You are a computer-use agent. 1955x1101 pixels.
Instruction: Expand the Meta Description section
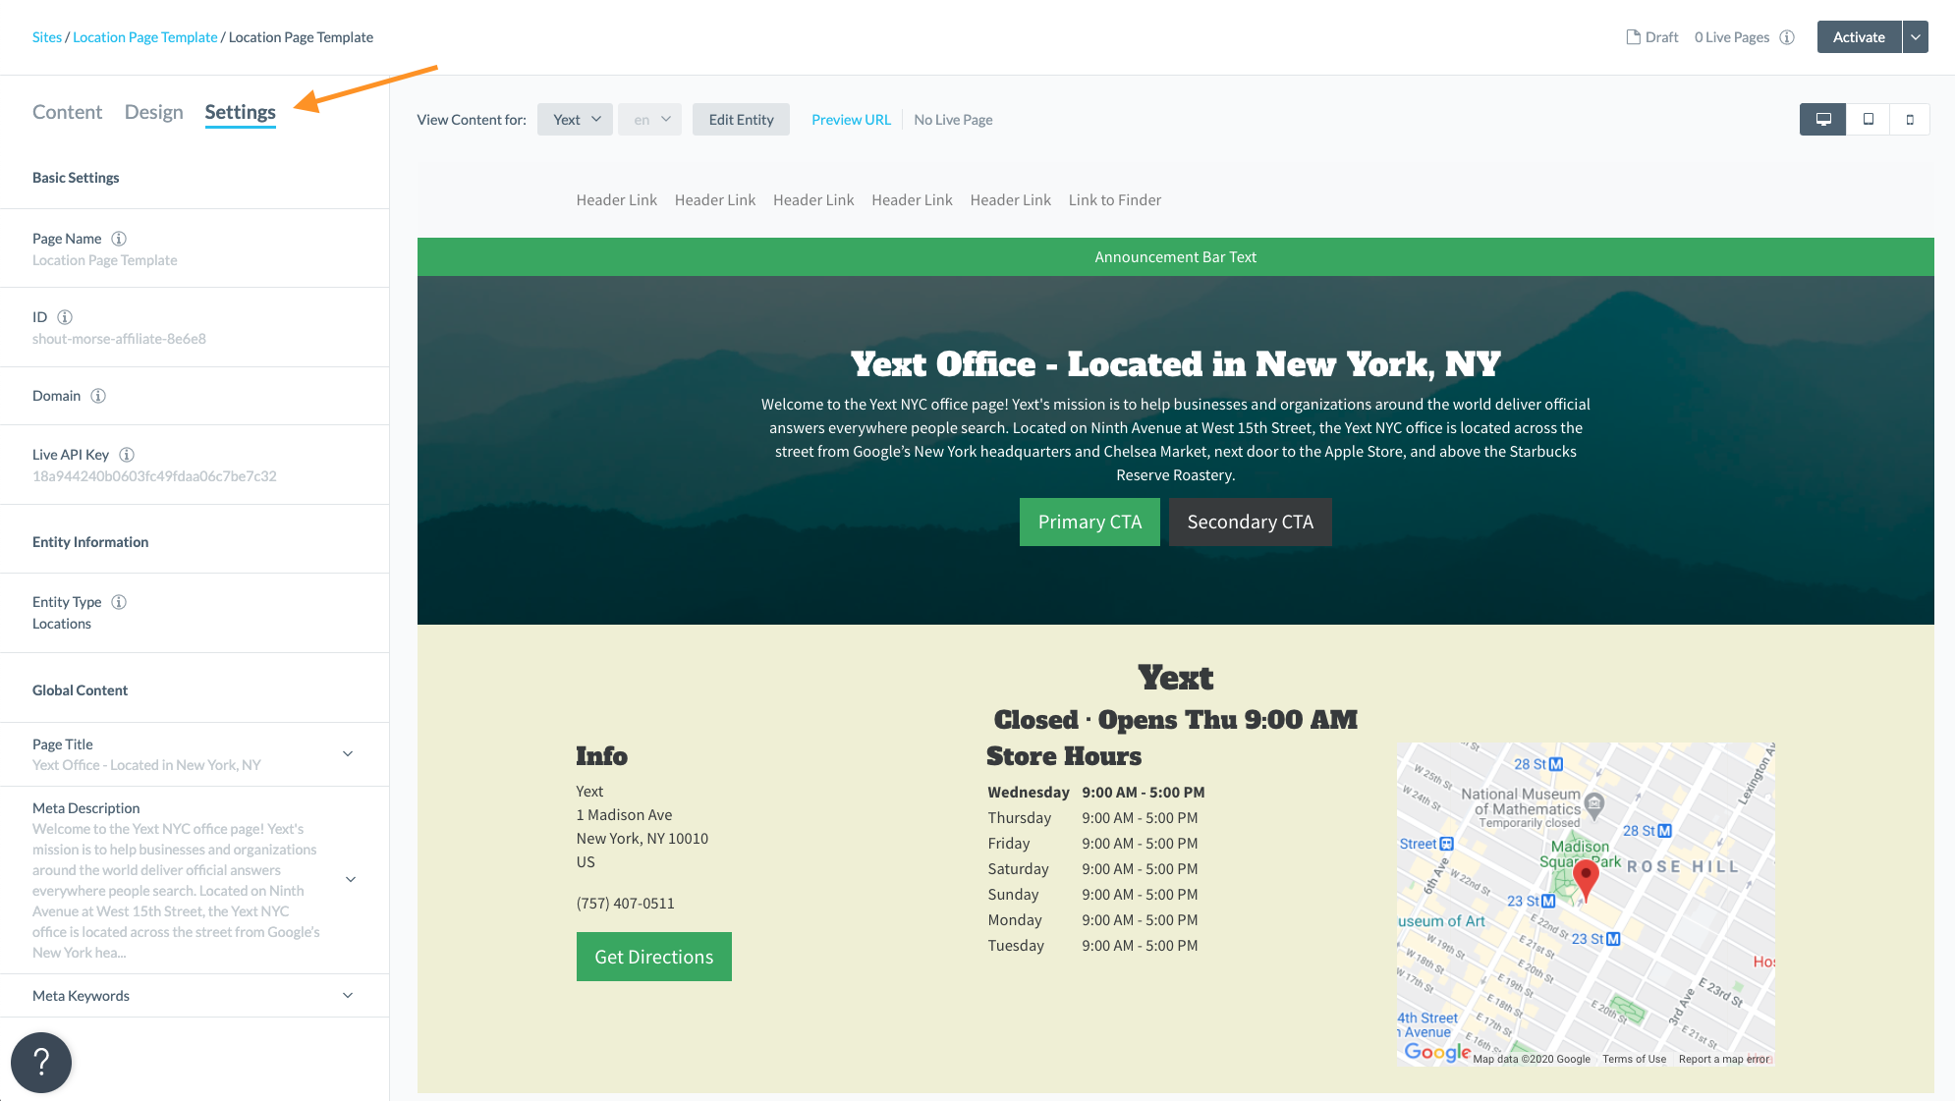pyautogui.click(x=351, y=880)
